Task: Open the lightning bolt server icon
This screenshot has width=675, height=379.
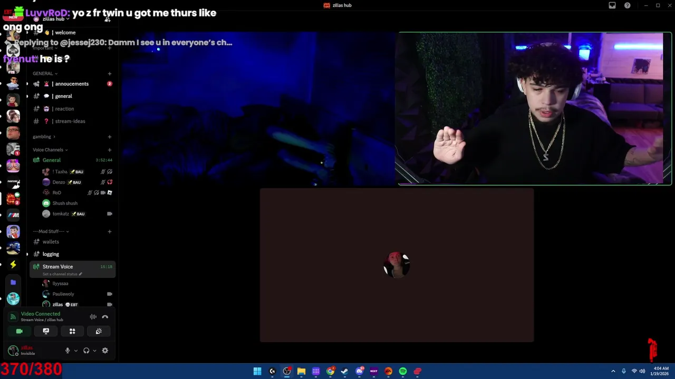Action: coord(13,265)
